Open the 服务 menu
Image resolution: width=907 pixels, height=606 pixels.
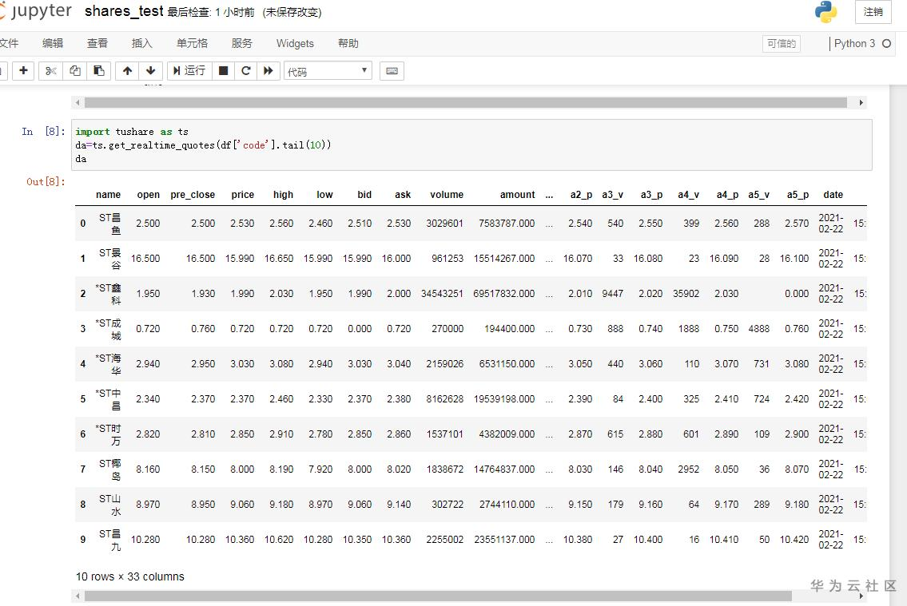[242, 43]
